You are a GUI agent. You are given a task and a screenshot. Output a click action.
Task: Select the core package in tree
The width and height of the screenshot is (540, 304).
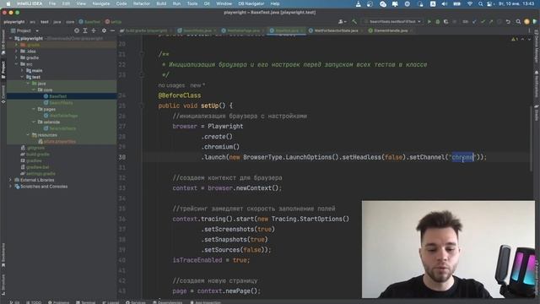(x=48, y=90)
